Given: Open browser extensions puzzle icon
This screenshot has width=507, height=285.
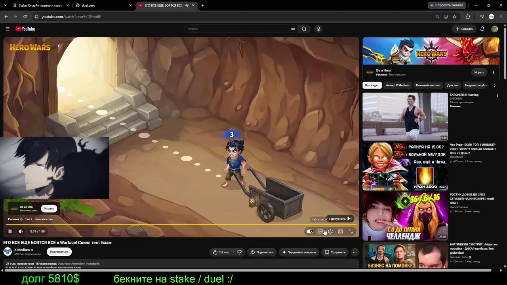Looking at the screenshot, I should pyautogui.click(x=468, y=17).
